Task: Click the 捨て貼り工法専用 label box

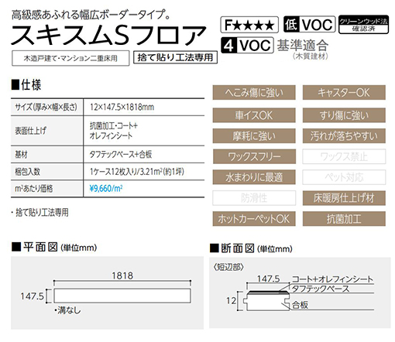Action: (x=175, y=57)
